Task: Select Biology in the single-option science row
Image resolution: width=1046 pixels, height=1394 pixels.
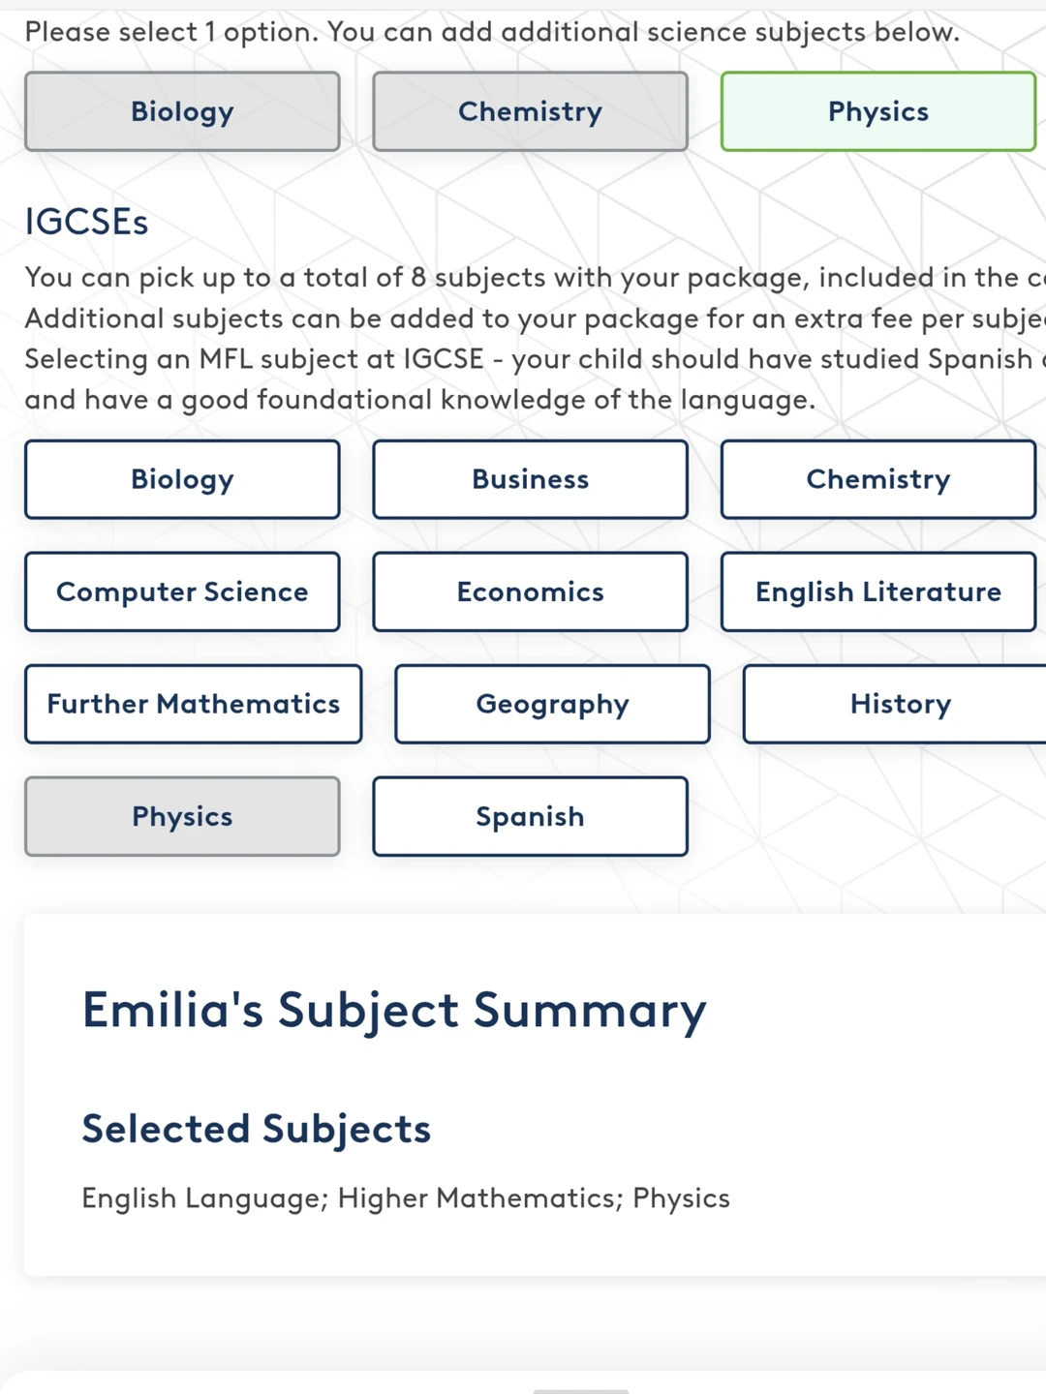Action: point(182,111)
